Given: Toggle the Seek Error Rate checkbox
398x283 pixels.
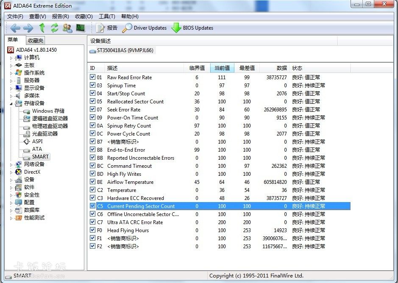Looking at the screenshot, I should pyautogui.click(x=93, y=109).
